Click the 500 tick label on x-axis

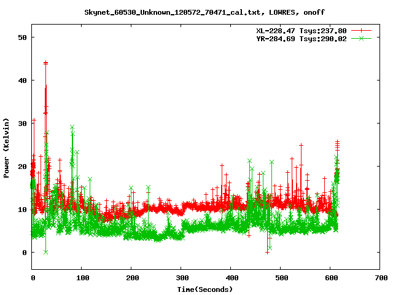[x=281, y=278]
